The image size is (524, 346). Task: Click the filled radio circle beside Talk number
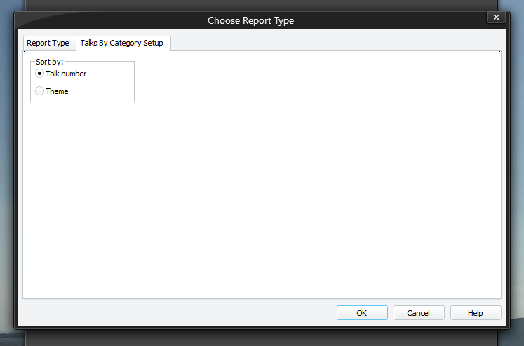(40, 74)
